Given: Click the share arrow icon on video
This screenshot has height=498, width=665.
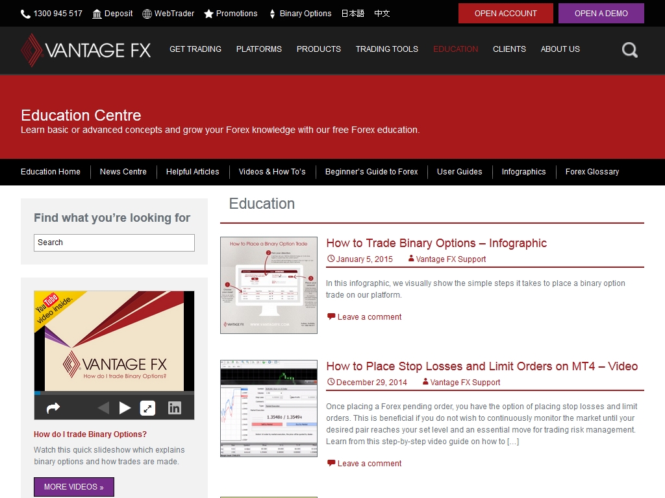Looking at the screenshot, I should [53, 408].
